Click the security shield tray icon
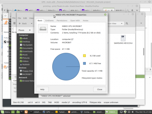Viewport: 152px width, 114px height. [x=125, y=112]
